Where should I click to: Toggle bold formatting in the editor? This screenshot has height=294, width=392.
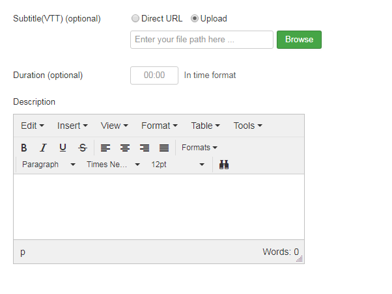pos(24,148)
